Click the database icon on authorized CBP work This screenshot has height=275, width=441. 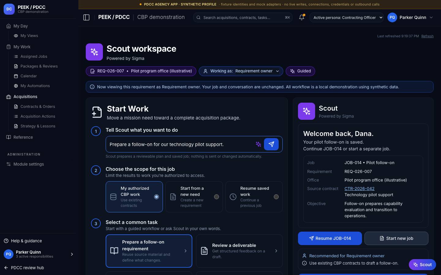pyautogui.click(x=113, y=197)
